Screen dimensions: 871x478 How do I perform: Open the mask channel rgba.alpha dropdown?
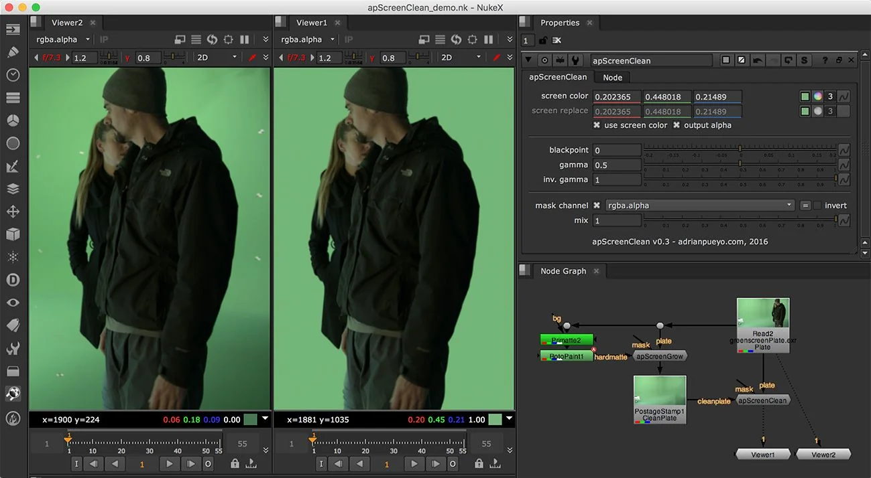point(699,206)
